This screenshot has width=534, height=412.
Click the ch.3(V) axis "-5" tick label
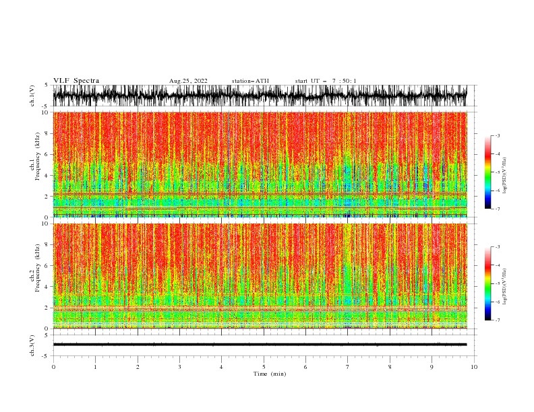click(45, 356)
